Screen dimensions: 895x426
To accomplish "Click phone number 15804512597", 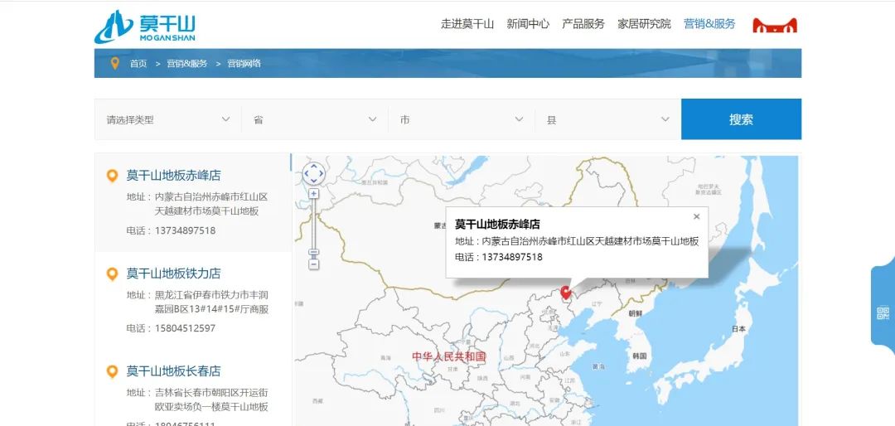I will tap(185, 328).
